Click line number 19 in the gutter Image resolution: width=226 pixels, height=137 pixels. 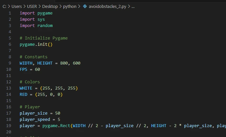pyautogui.click(x=9, y=126)
